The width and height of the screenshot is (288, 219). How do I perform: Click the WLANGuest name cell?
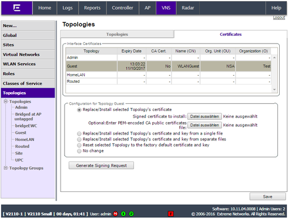[186, 66]
